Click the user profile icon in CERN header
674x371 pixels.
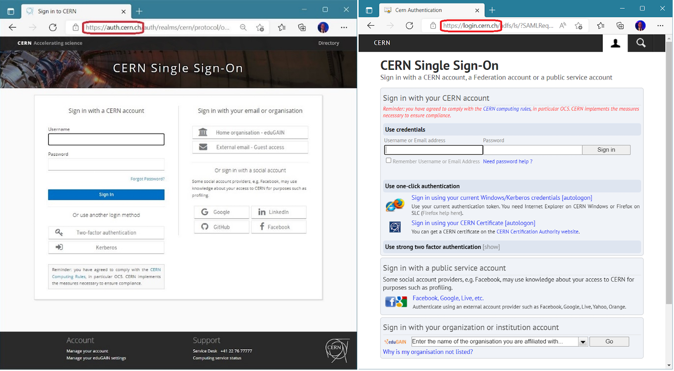[615, 43]
